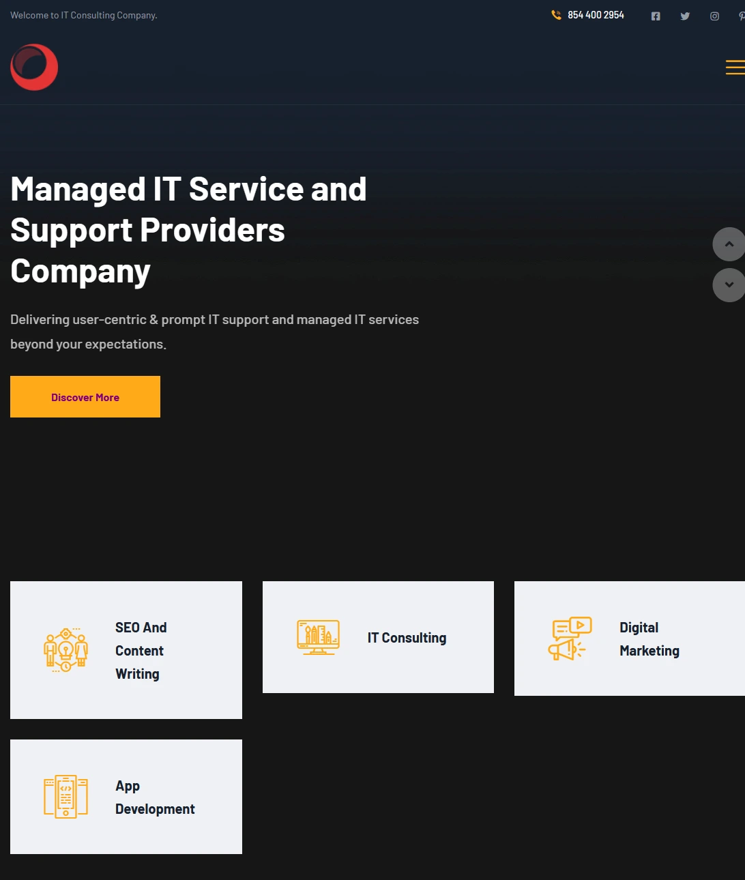Click the red circular company logo
This screenshot has height=880, width=745.
pyautogui.click(x=34, y=67)
